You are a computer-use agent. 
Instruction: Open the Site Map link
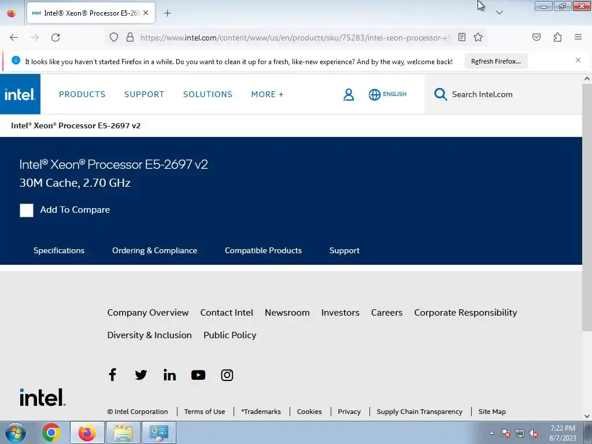coord(492,412)
